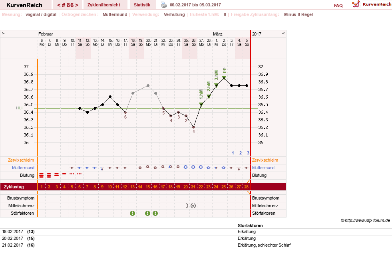The width and height of the screenshot is (392, 257).
Task: Click the spotting dots on cycle day 6
Action: pos(80,174)
